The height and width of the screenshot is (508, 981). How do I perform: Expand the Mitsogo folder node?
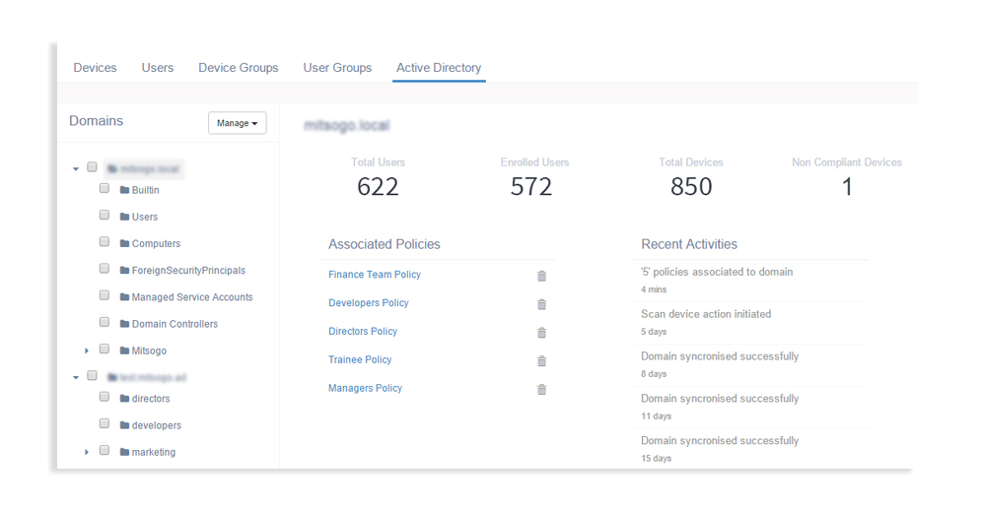87,350
